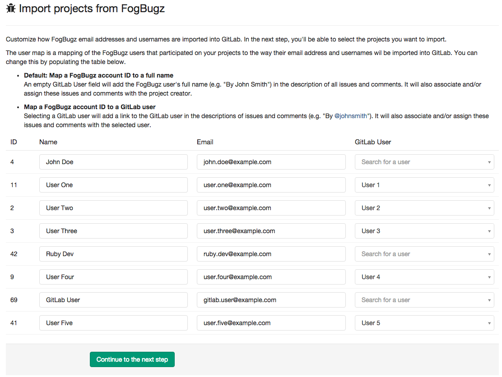Focus the gitlab.user@example.com email field
The height and width of the screenshot is (377, 502).
point(271,300)
